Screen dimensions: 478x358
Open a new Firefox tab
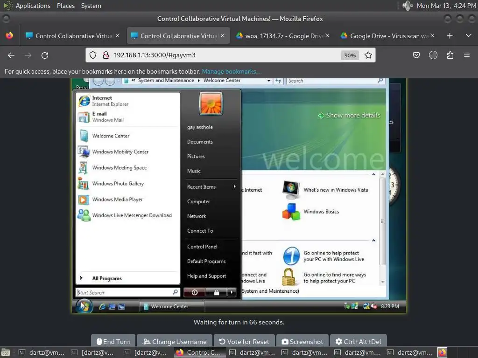click(x=450, y=36)
